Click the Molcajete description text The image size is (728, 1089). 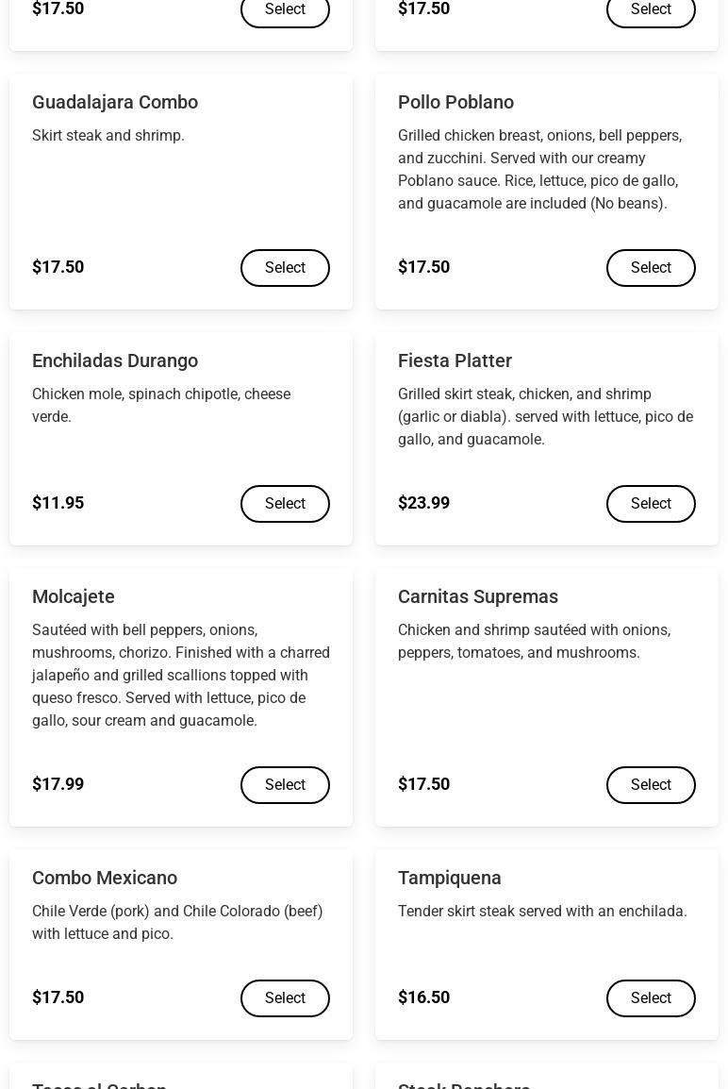[180, 675]
